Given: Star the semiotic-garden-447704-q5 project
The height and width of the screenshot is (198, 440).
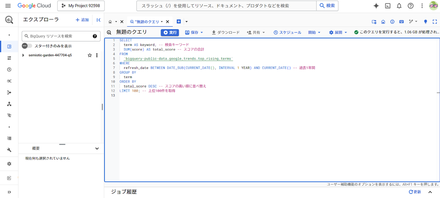Looking at the screenshot, I should (x=90, y=55).
